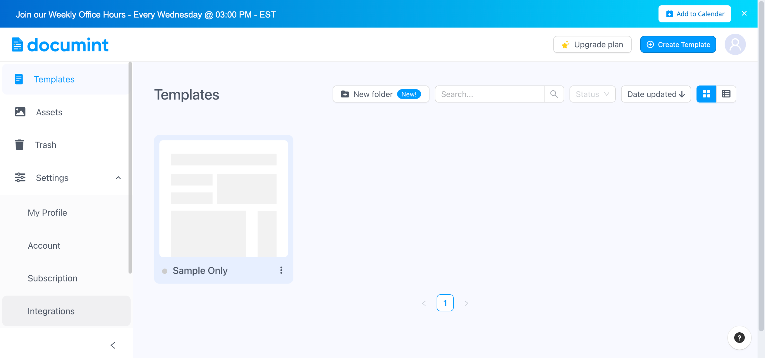Click the sidebar vertical scrollbar

(130, 167)
